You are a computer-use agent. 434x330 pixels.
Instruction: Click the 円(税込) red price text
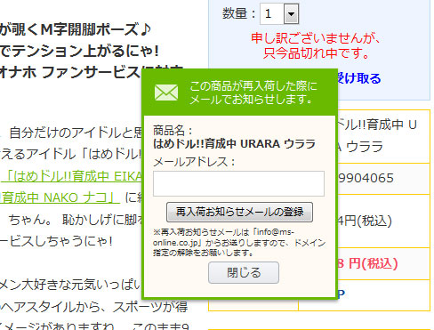pyautogui.click(x=367, y=263)
